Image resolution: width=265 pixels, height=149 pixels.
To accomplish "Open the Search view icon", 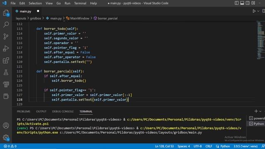I will click(6, 24).
